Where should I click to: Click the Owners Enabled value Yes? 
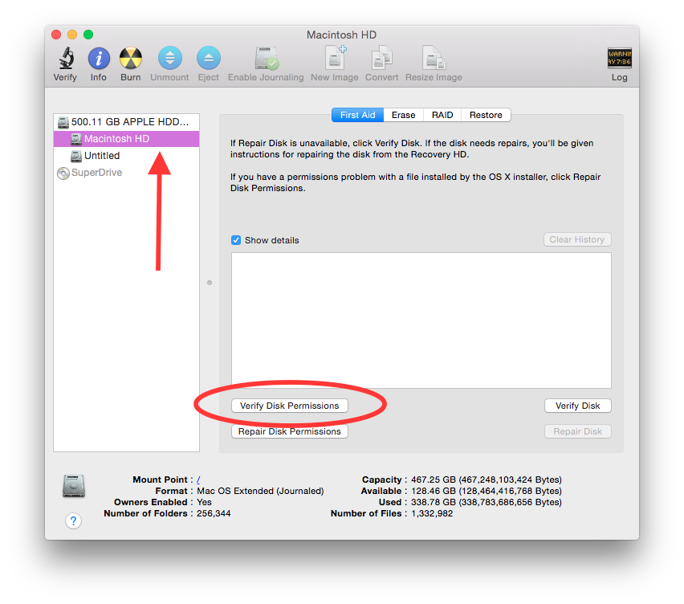coord(204,502)
